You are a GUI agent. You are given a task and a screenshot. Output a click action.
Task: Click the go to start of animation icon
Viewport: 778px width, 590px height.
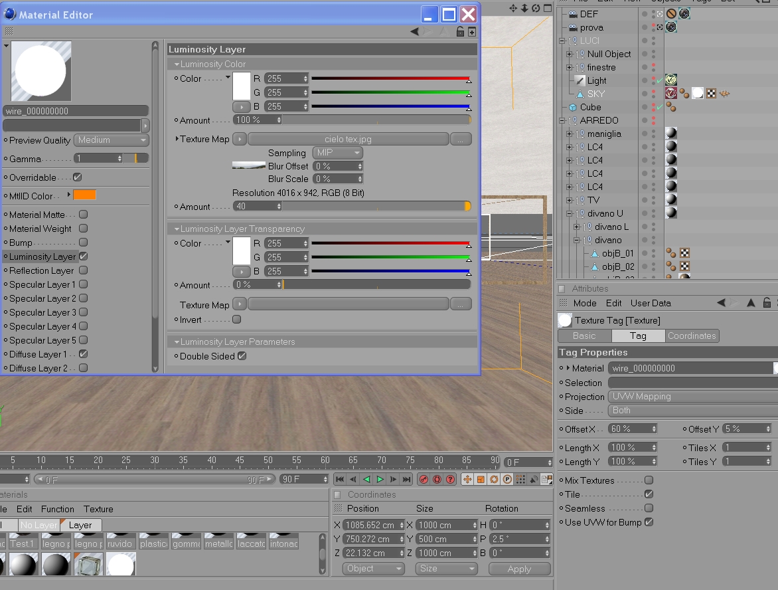(340, 479)
